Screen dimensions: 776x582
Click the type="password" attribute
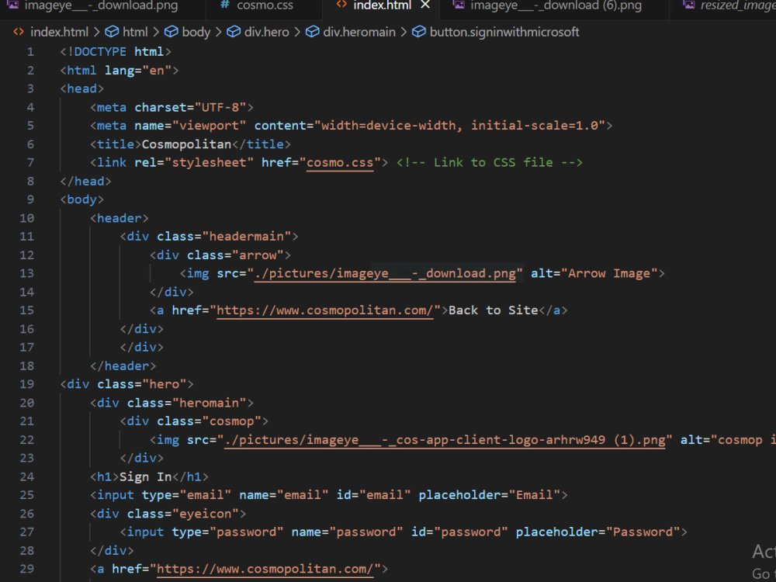(x=227, y=532)
